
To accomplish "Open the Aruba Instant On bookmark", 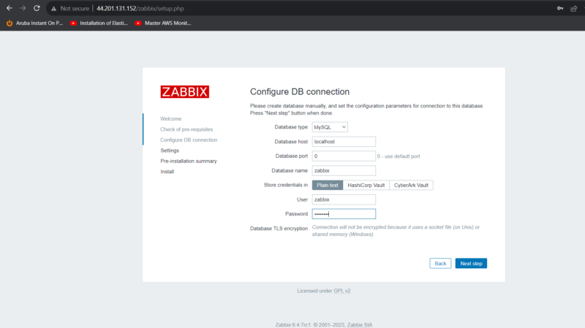I will click(x=34, y=23).
